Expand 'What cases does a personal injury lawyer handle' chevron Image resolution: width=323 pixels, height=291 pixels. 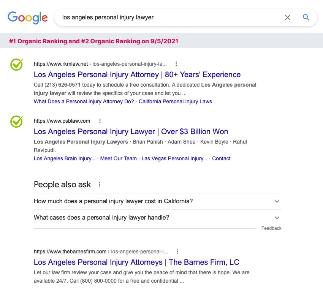277,218
